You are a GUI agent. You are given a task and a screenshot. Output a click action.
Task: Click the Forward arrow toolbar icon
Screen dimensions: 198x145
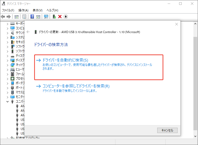pyautogui.click(x=9, y=17)
